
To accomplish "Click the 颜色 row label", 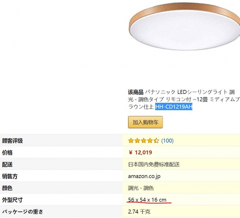I will [x=7, y=188].
